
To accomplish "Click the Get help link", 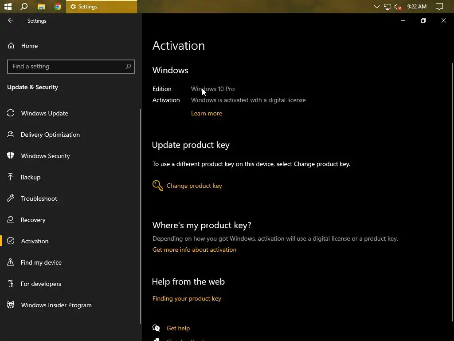I will [178, 328].
